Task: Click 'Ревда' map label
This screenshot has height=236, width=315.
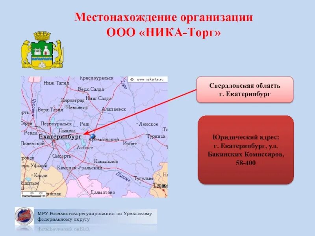Action: click(31, 133)
